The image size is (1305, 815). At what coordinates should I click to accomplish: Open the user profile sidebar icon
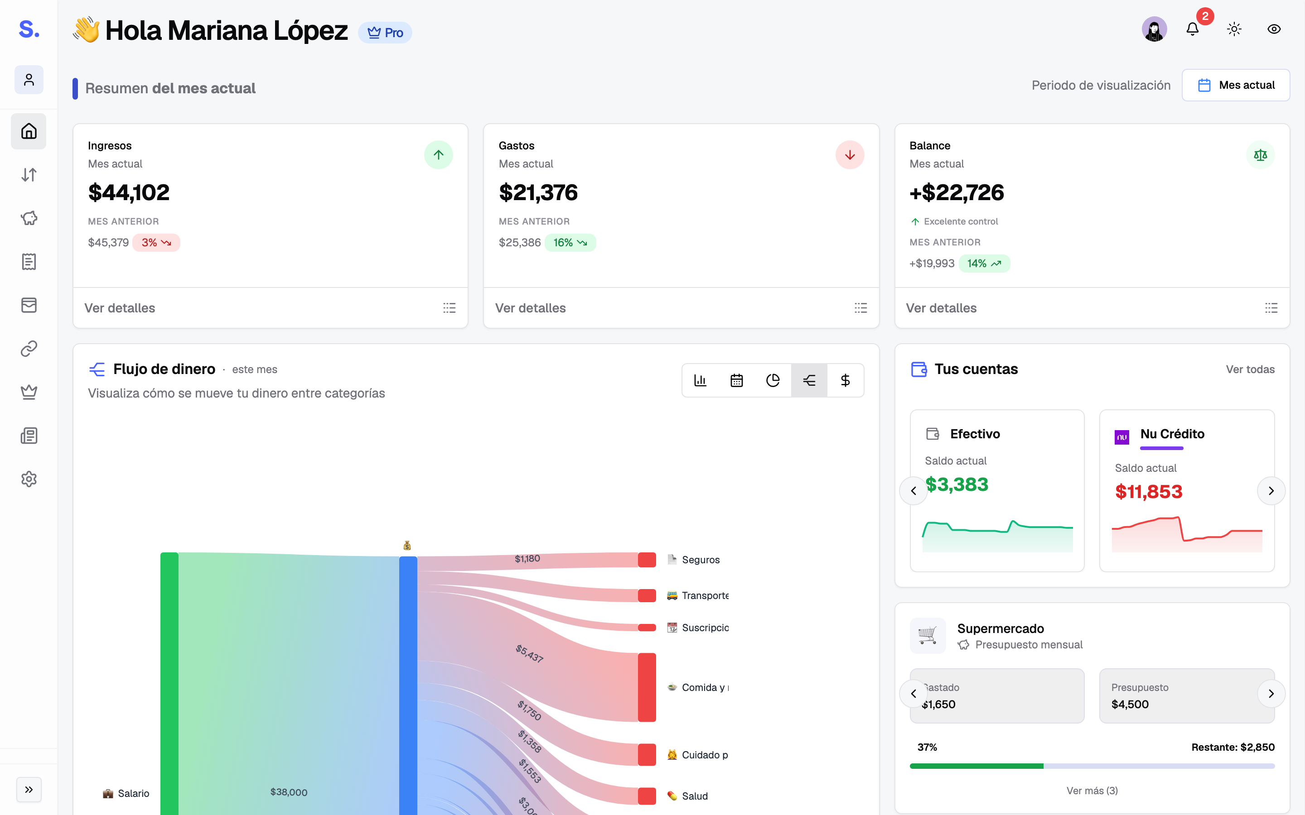[x=29, y=80]
